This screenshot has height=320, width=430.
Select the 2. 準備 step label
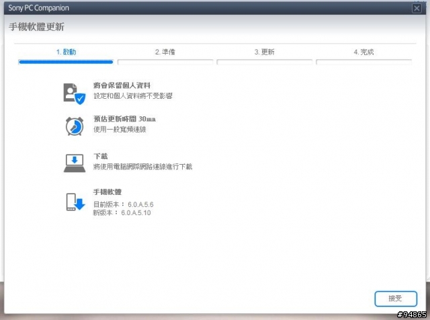coord(165,52)
